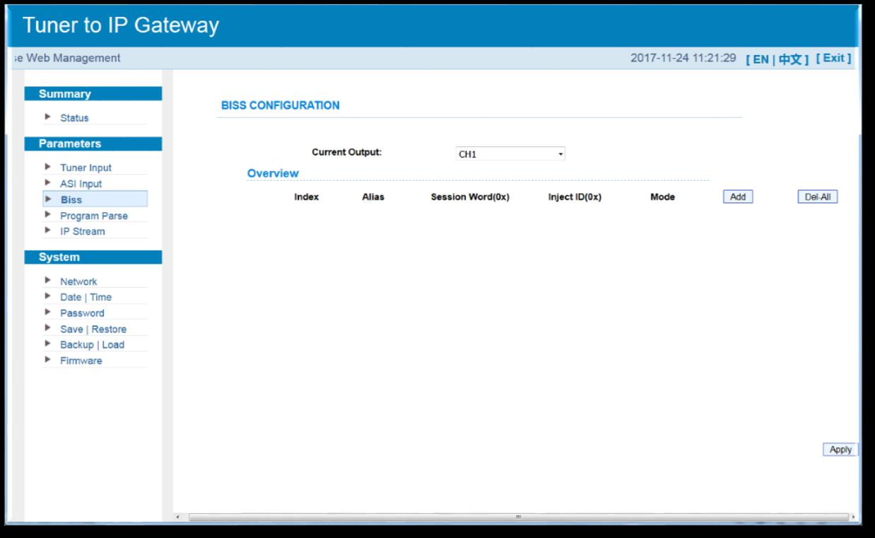Open the Firmware page
This screenshot has height=538, width=875.
click(x=81, y=361)
